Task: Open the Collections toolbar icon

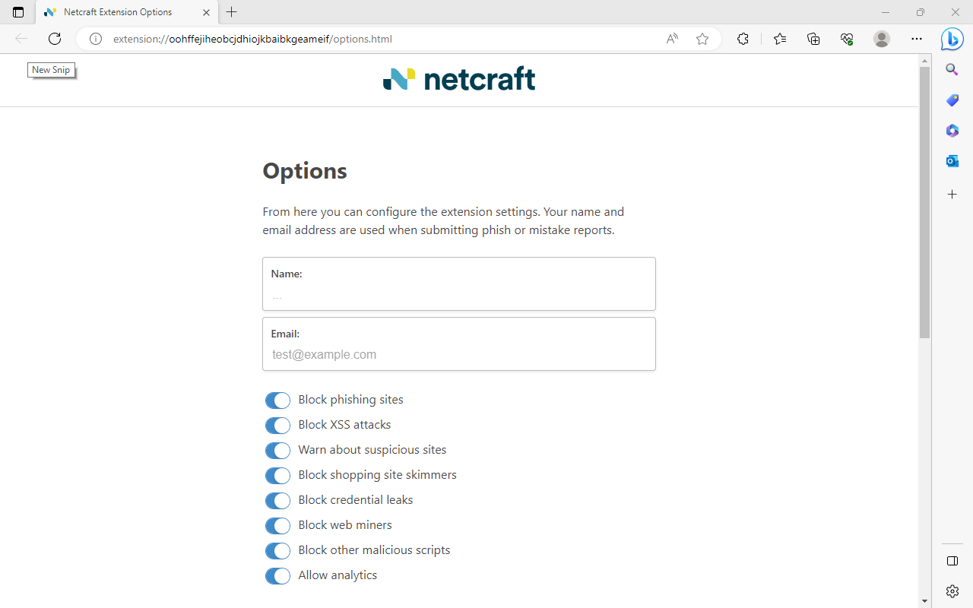Action: point(813,39)
